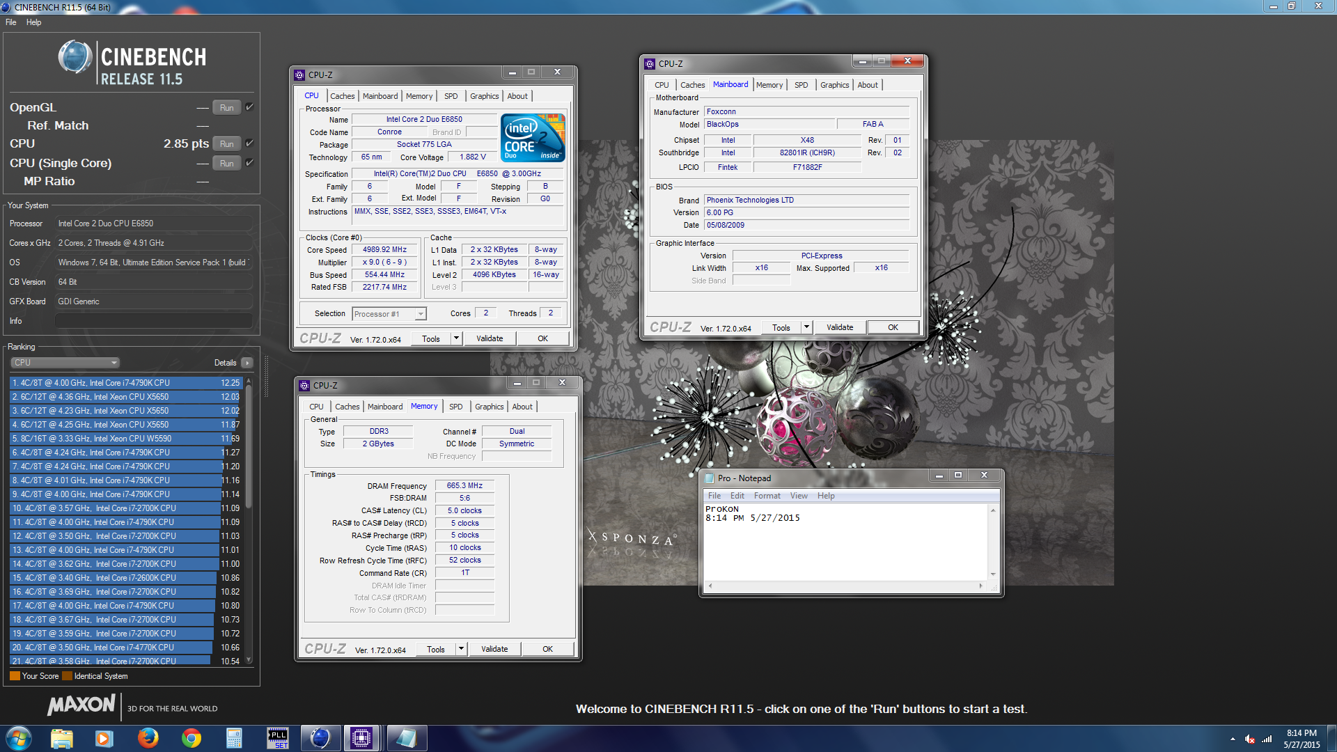Click Notepad title bar icon
This screenshot has width=1337, height=752.
(710, 478)
